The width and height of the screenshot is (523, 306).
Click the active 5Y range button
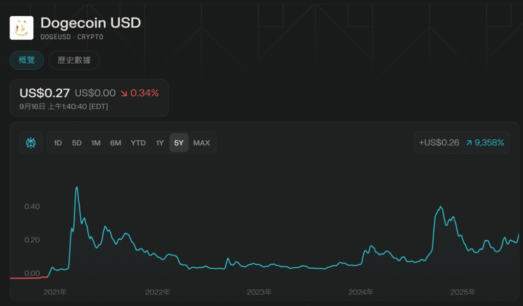click(179, 143)
